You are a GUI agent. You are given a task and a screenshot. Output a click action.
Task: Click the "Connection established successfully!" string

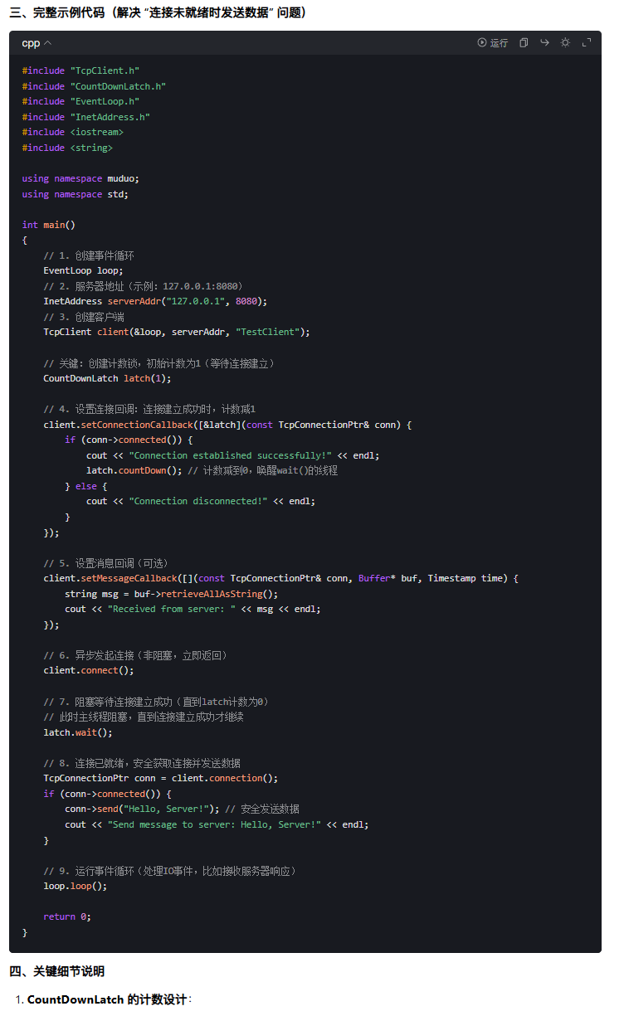[x=231, y=455]
